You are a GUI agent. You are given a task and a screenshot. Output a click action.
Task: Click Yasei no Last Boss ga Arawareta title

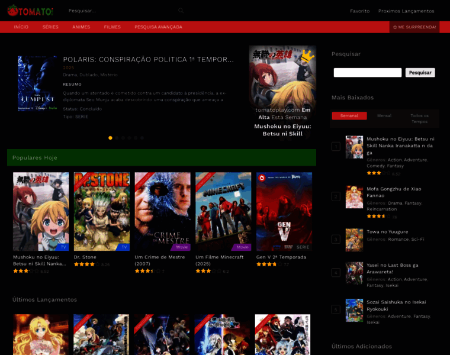393,269
